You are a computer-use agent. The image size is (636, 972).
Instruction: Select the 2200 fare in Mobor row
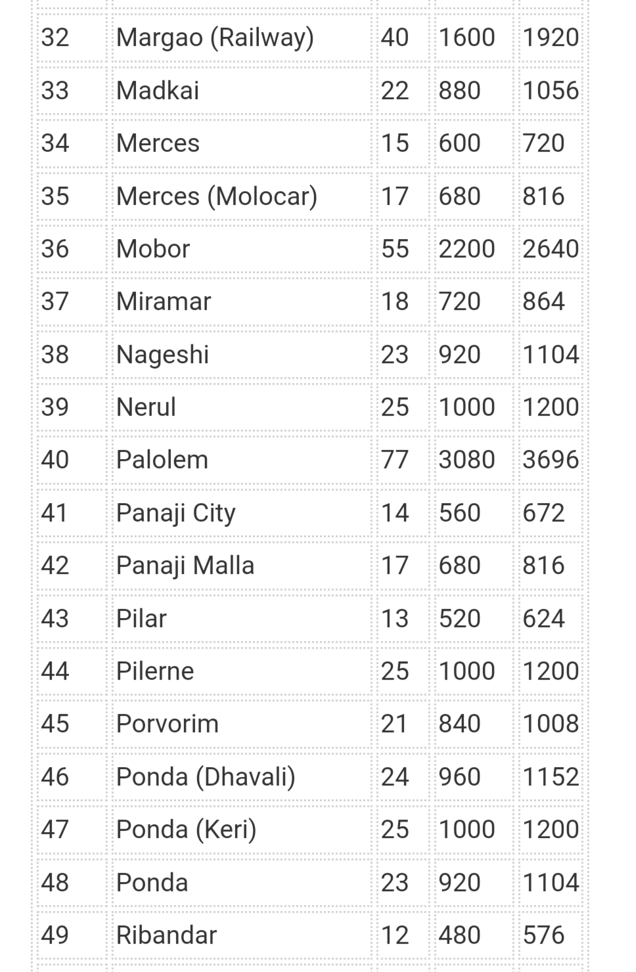coord(466,249)
